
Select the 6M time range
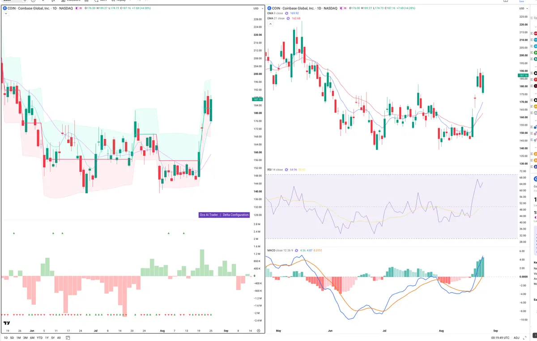coord(32,337)
